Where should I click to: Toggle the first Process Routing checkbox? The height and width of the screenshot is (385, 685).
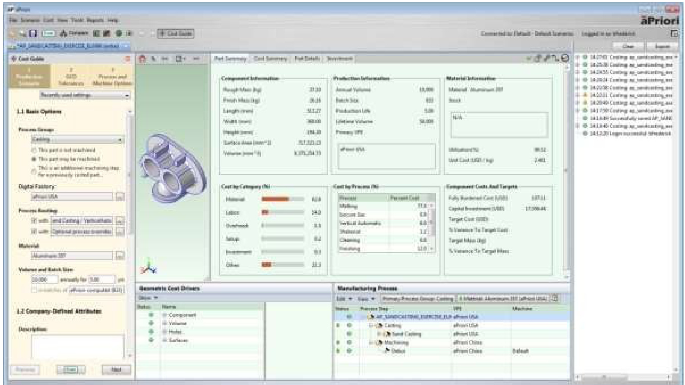click(34, 221)
